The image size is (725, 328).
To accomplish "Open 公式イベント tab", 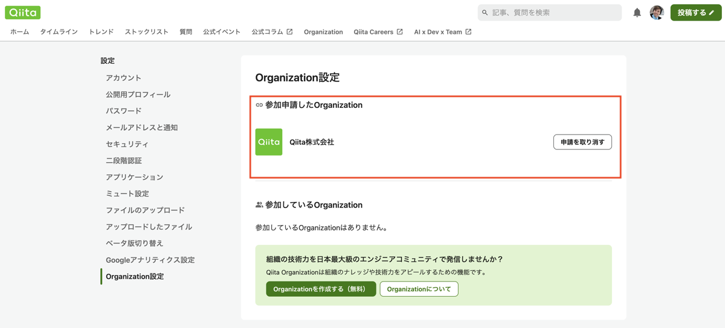I will click(x=222, y=32).
